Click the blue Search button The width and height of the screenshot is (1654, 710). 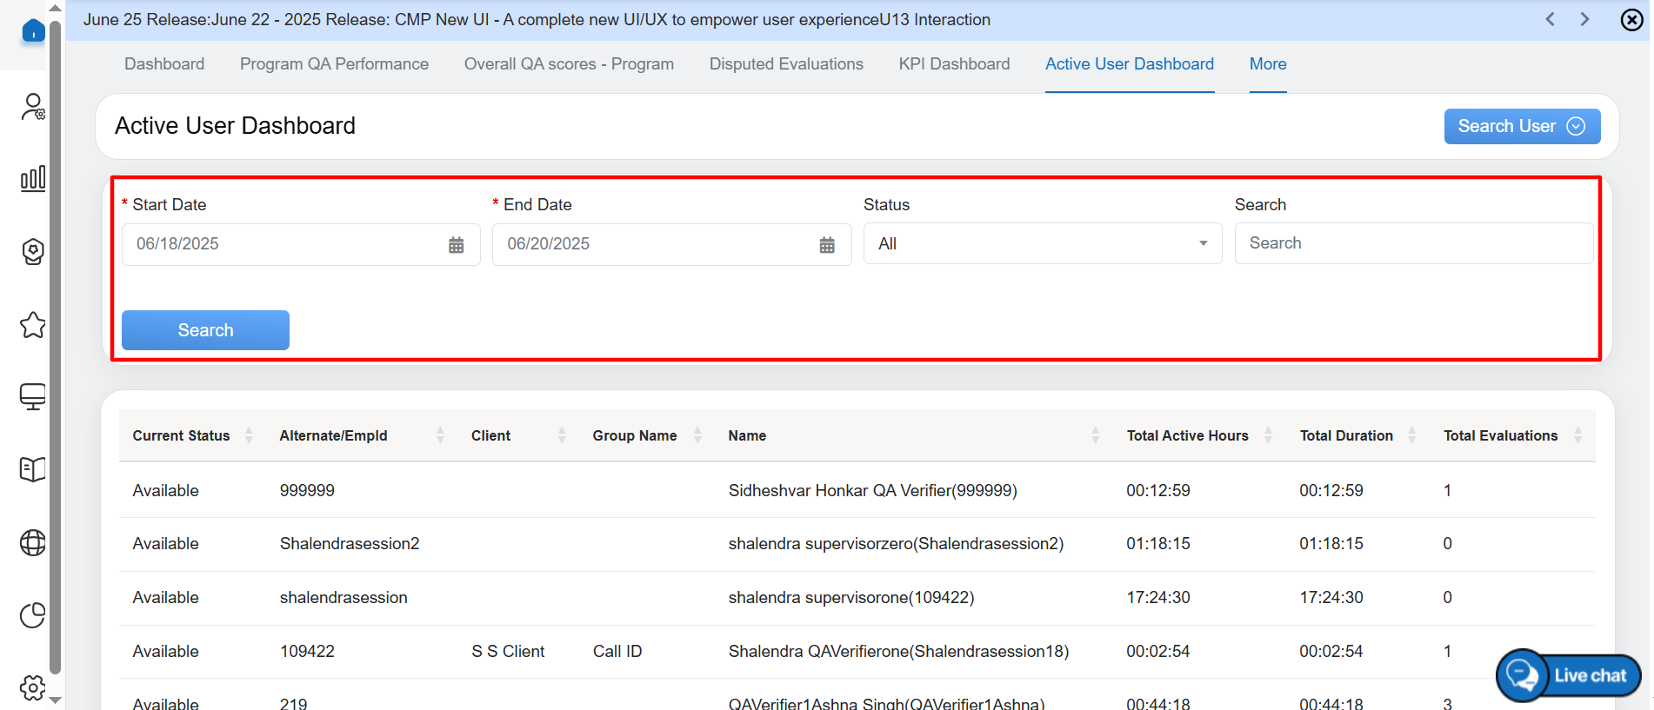point(205,330)
